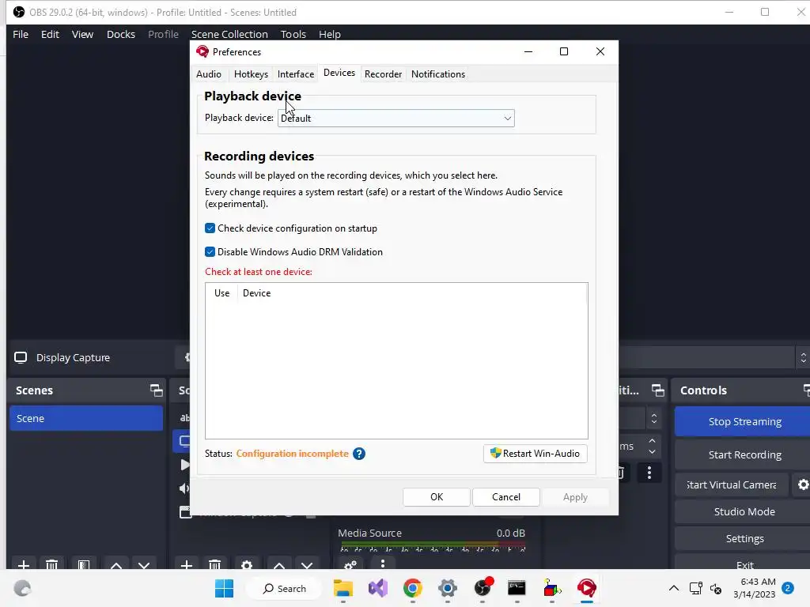Open the help icon beside Configuration incomplete
Screen dimensions: 810x607
tap(359, 454)
